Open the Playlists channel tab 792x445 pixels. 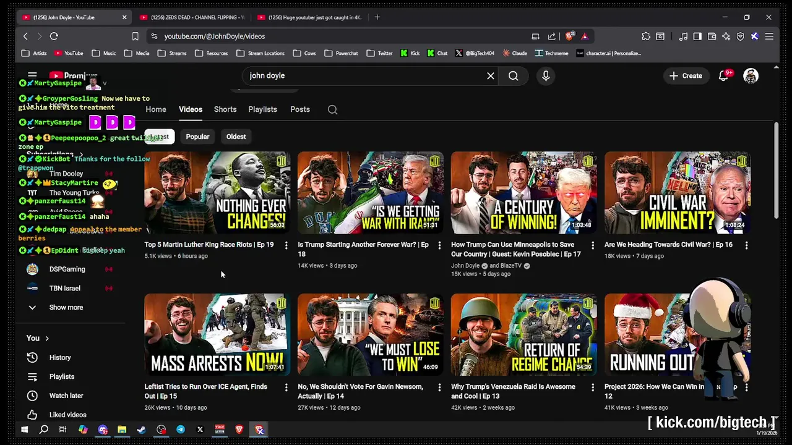(x=262, y=109)
